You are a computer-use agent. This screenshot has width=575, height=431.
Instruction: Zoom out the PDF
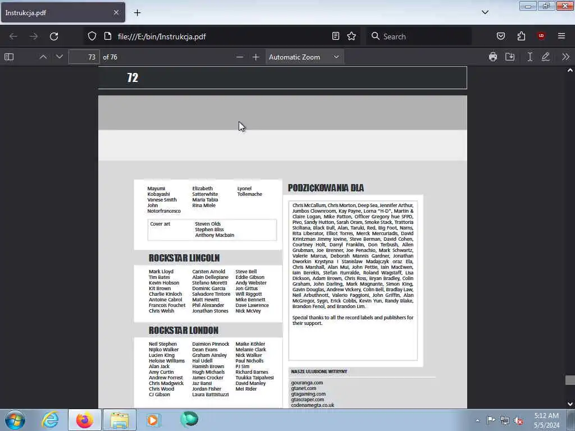[239, 57]
